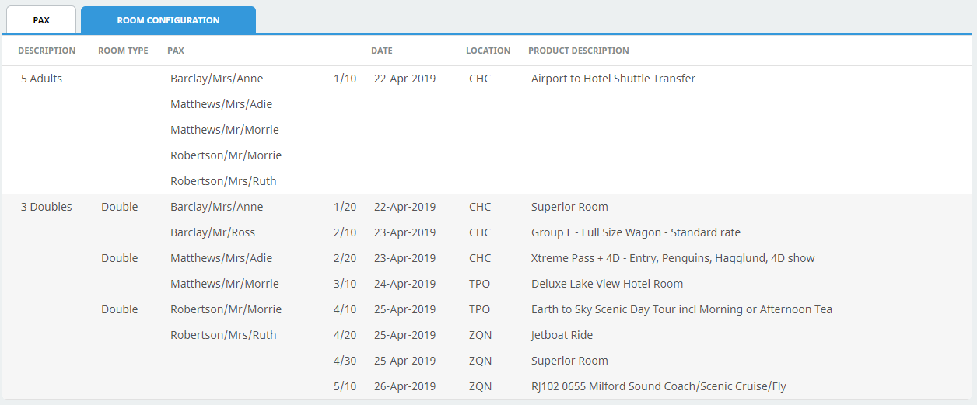Select the Milford Sound Coach/Scenic Cruise entry
Image resolution: width=977 pixels, height=405 pixels.
664,386
